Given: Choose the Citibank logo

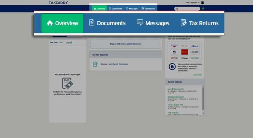Looking at the screenshot, I should (x=195, y=46).
